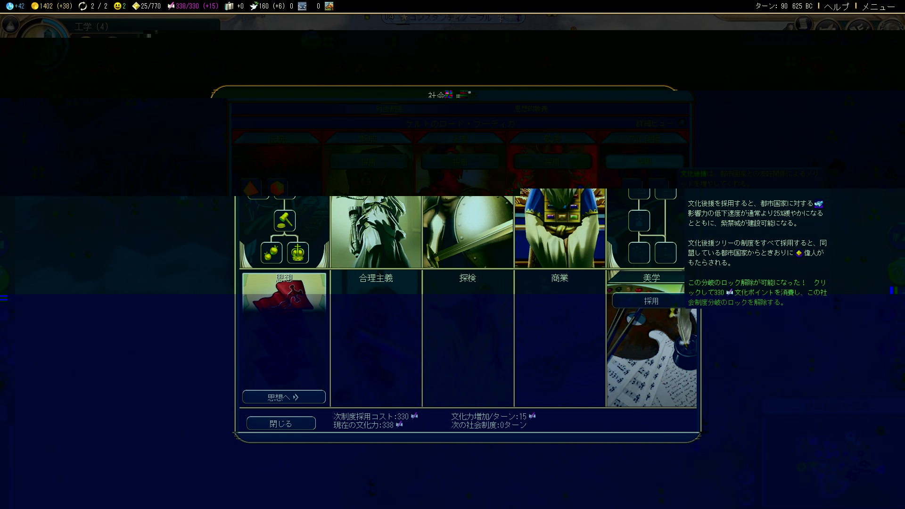Viewport: 905px width, 509px height.
Task: Click the ケルトのロード・ブーディカ leader title
Action: [x=461, y=123]
